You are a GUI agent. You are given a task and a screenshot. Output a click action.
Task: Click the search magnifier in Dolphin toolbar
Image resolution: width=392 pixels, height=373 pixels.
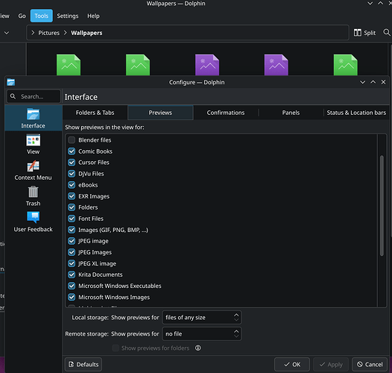387,32
